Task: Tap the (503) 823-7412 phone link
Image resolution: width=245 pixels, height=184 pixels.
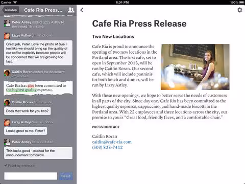Action: pyautogui.click(x=107, y=147)
